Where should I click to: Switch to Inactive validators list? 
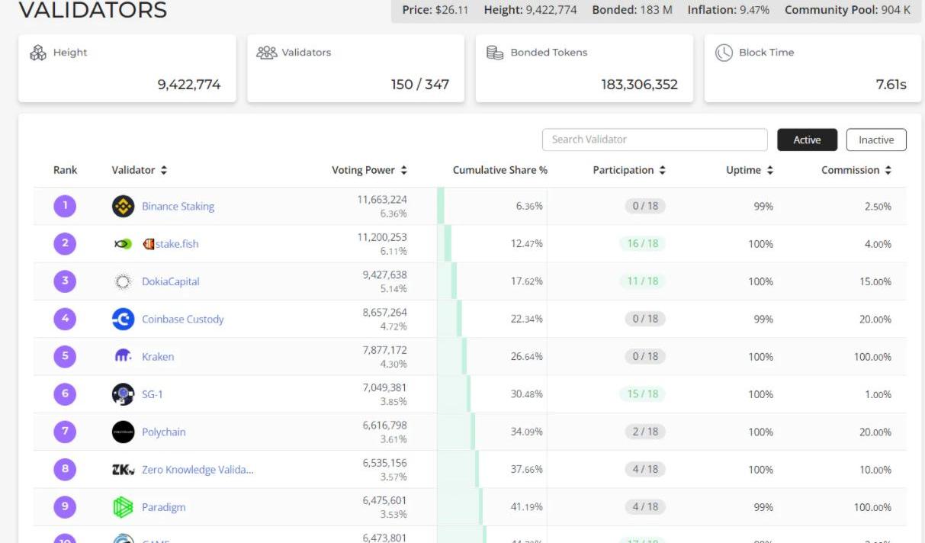876,140
